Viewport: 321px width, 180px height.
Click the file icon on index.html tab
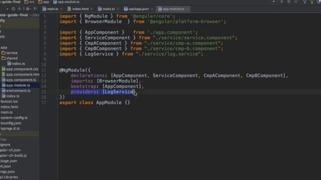(x=69, y=9)
